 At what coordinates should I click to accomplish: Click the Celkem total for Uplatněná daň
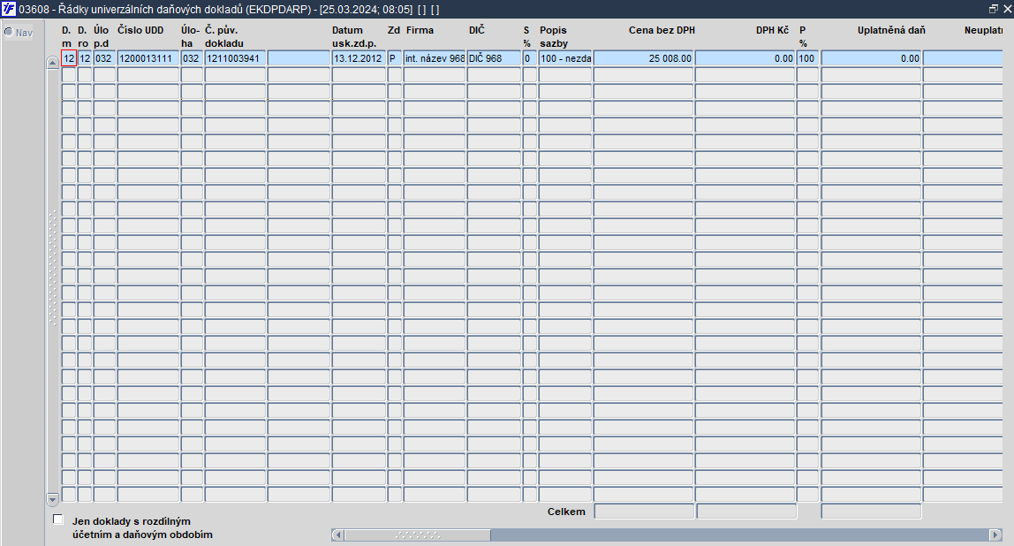[871, 511]
